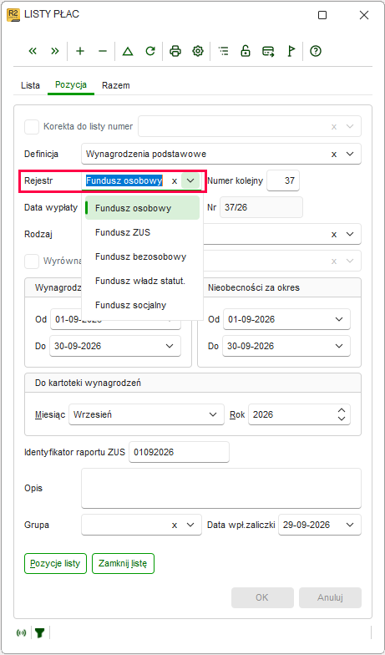Screen dimensions: 385x655
Task: Select Fundusz bezosobowy option
Action: tap(142, 256)
